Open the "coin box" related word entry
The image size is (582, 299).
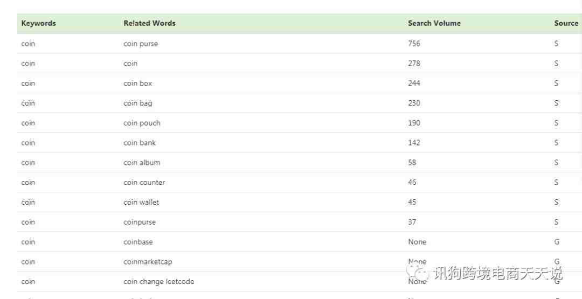pyautogui.click(x=137, y=84)
